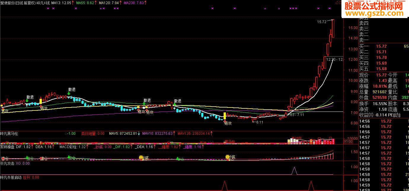Screen dimensions: 409x191
Task: Click the green _DIF: 1.82 readout
Action: click(x=123, y=147)
